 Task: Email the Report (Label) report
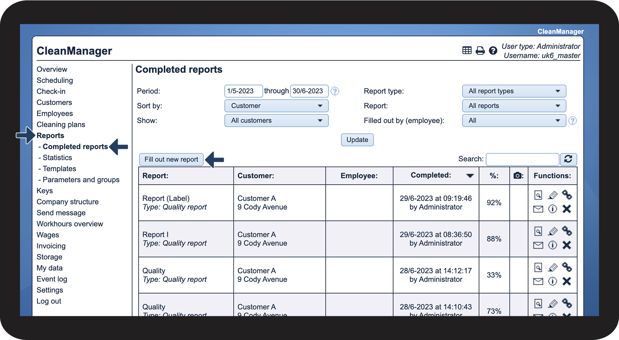tap(538, 209)
